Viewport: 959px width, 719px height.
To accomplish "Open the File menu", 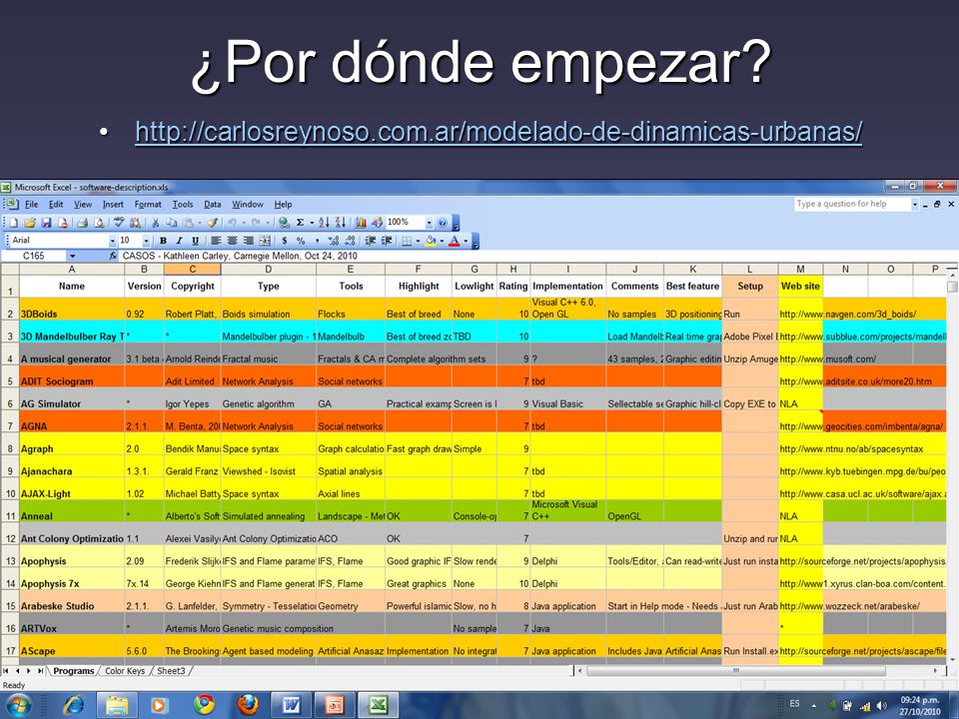I will click(31, 204).
